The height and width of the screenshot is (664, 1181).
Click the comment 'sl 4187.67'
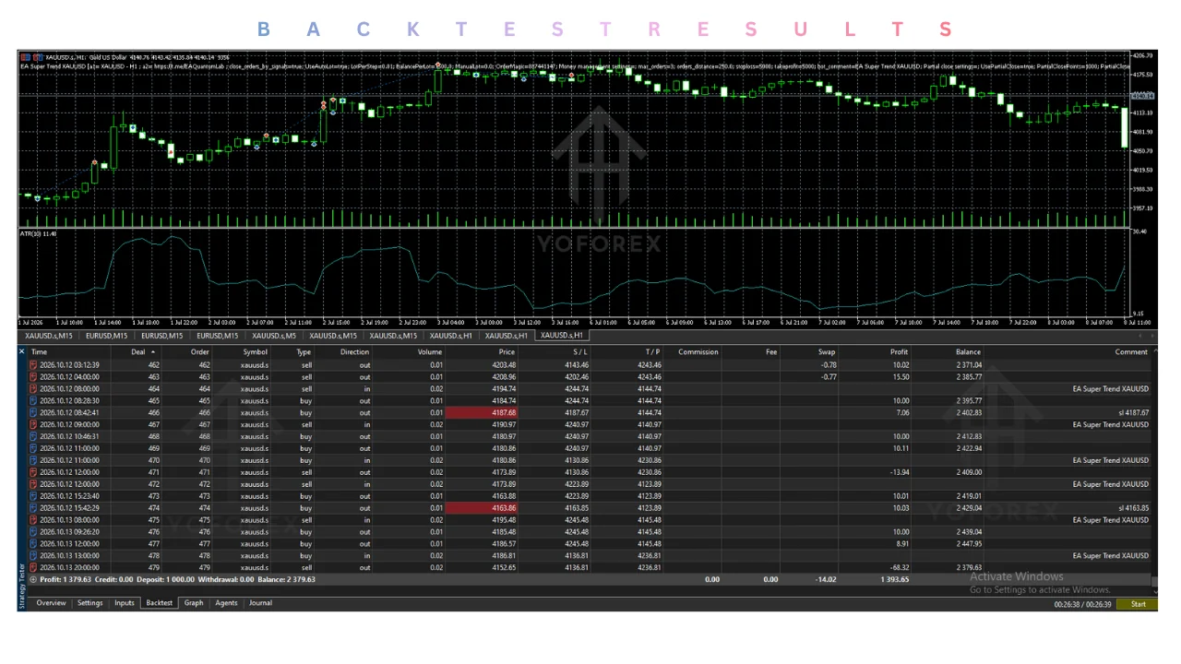1133,413
